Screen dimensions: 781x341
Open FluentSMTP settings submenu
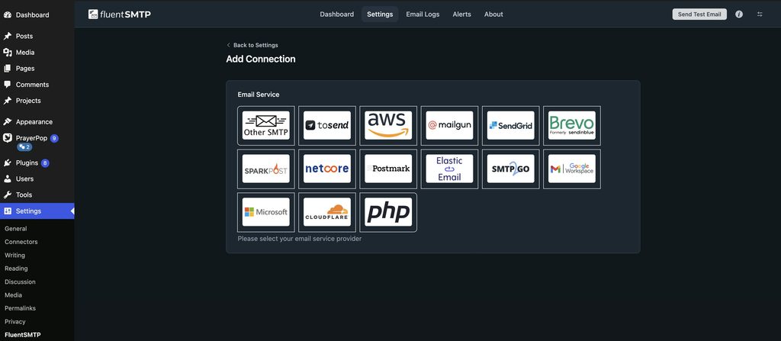point(22,335)
